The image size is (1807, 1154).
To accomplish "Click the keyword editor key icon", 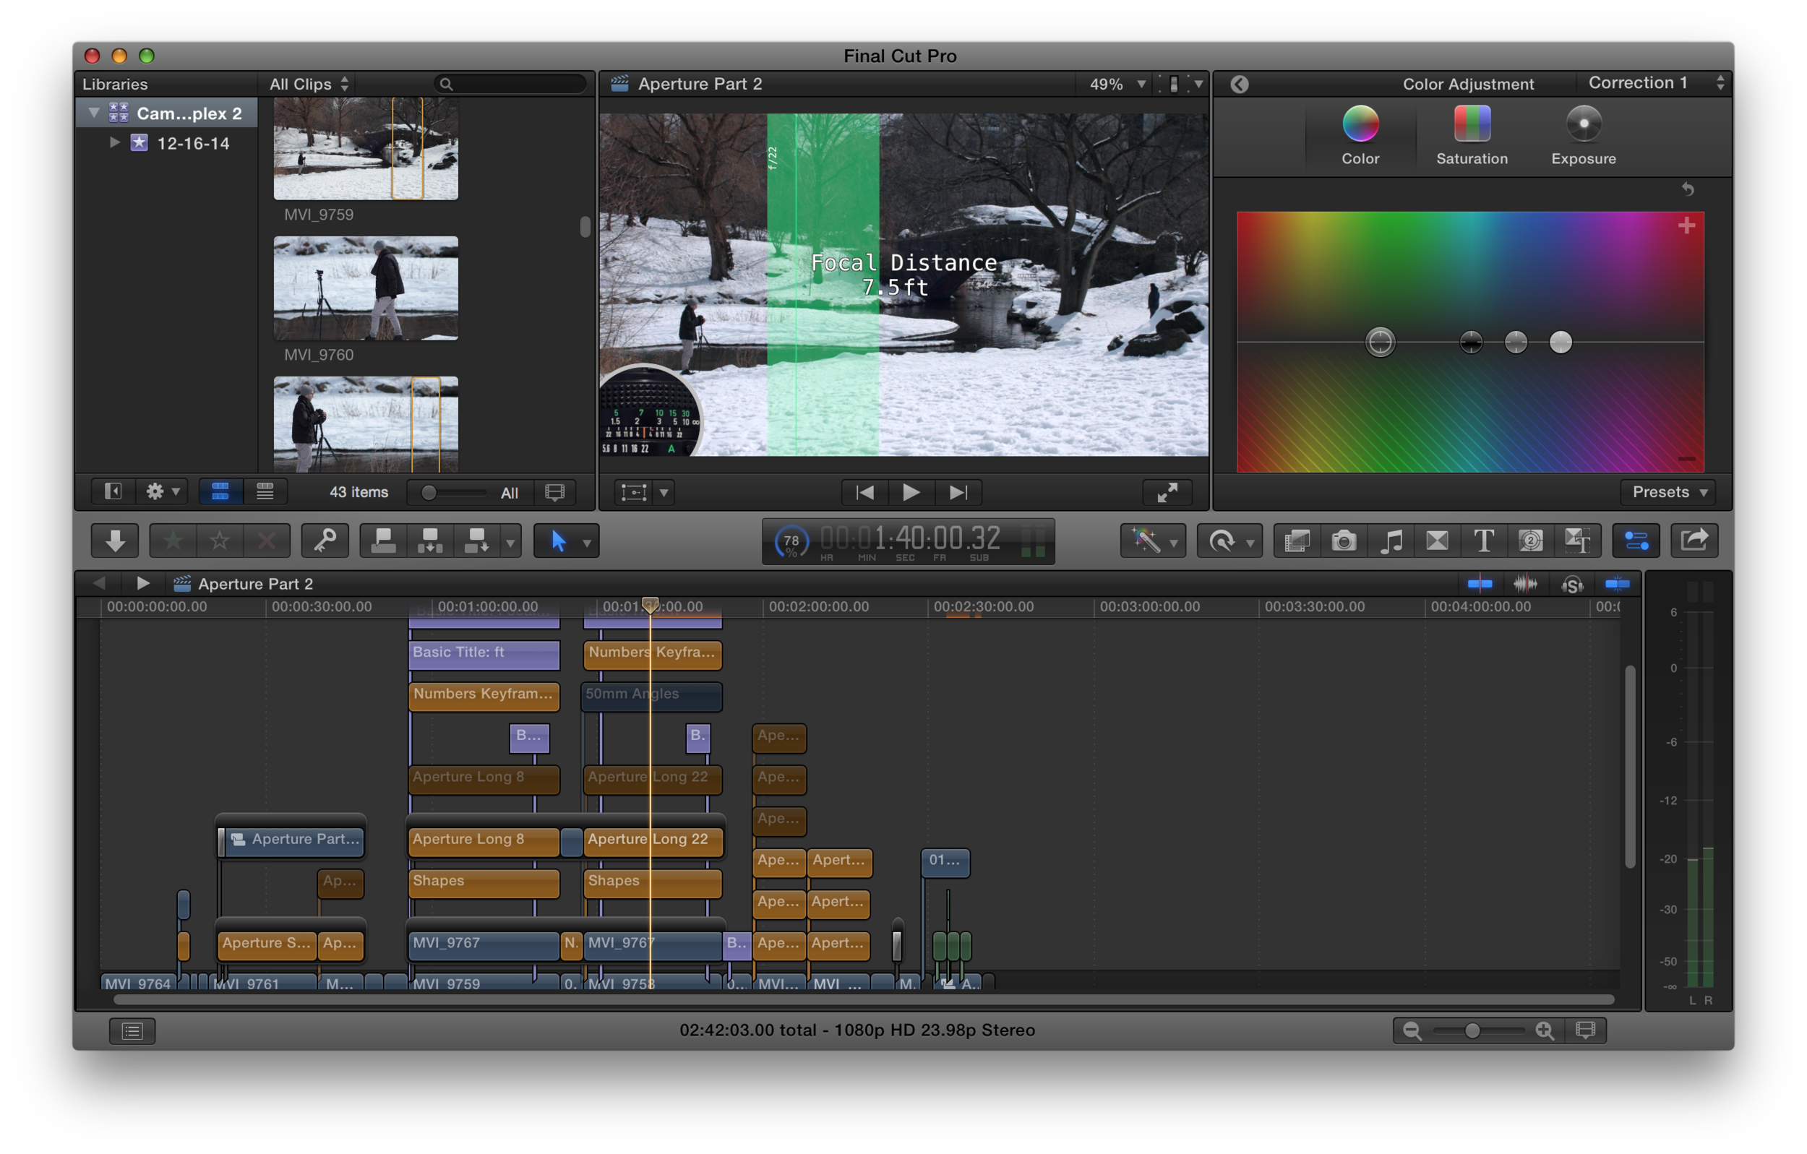I will pos(325,541).
